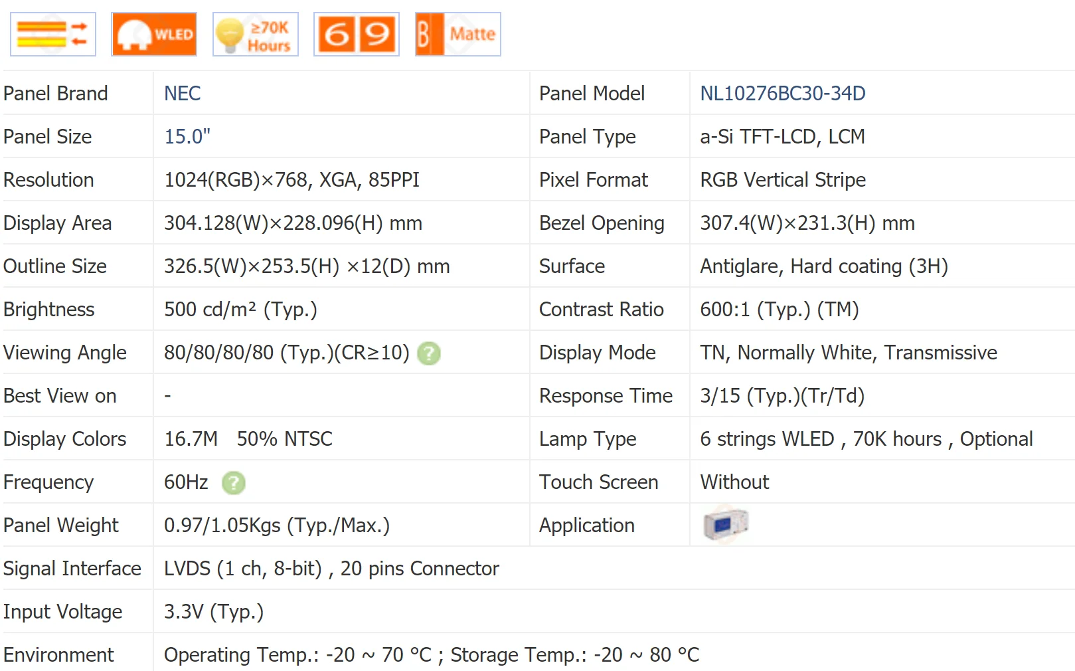
Task: Click the Panel Size label
Action: (x=47, y=137)
